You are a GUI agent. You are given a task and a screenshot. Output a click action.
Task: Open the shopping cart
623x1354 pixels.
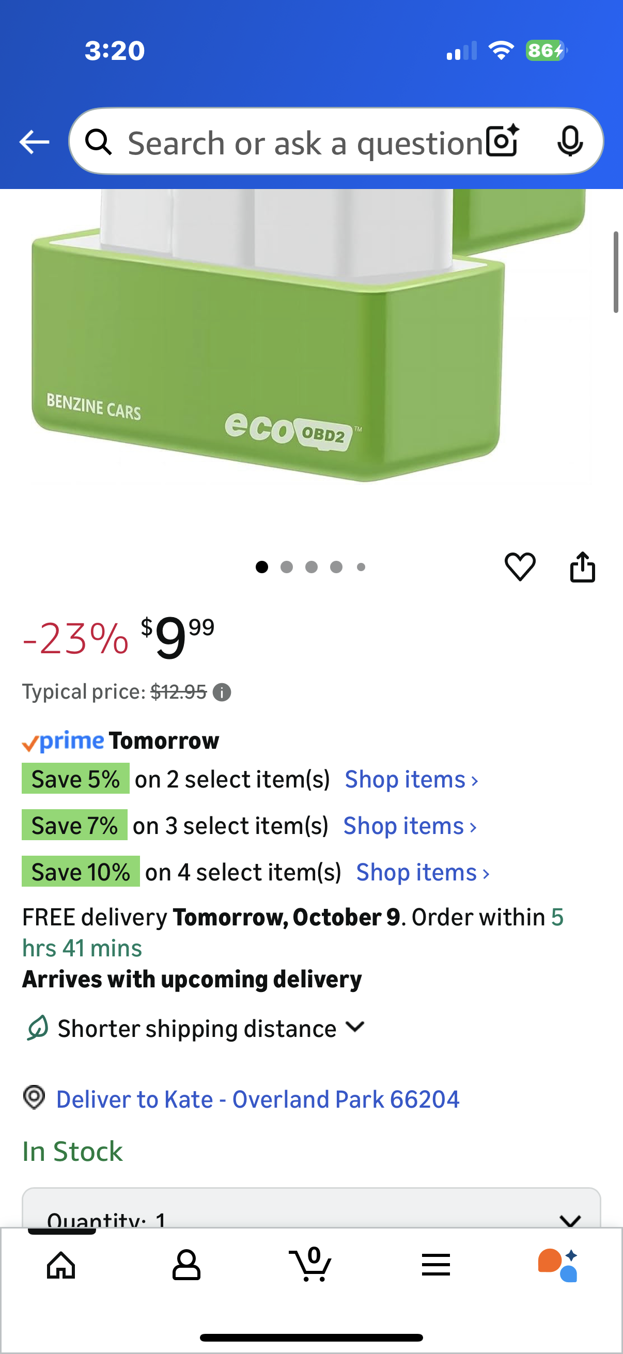pyautogui.click(x=310, y=1265)
